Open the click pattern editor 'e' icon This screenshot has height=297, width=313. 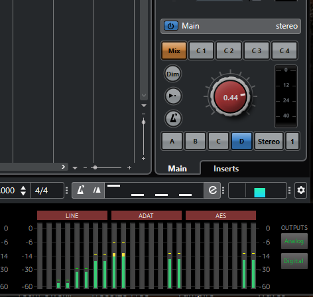click(x=212, y=190)
